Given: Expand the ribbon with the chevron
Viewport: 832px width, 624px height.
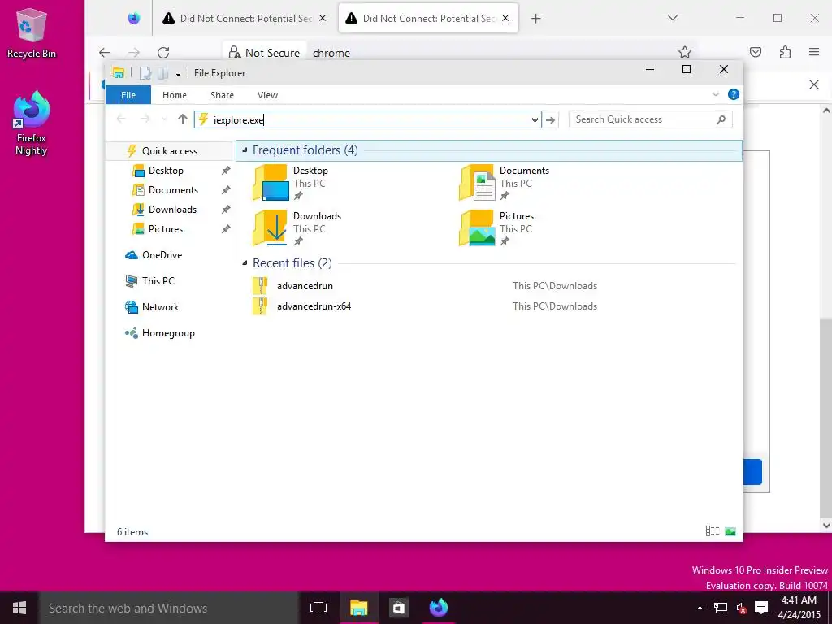Looking at the screenshot, I should point(715,94).
